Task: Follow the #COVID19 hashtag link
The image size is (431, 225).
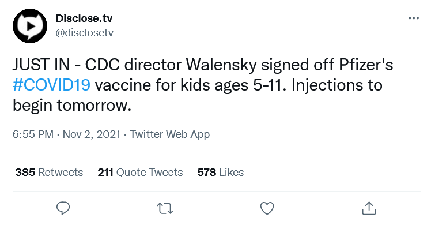Action: [51, 85]
